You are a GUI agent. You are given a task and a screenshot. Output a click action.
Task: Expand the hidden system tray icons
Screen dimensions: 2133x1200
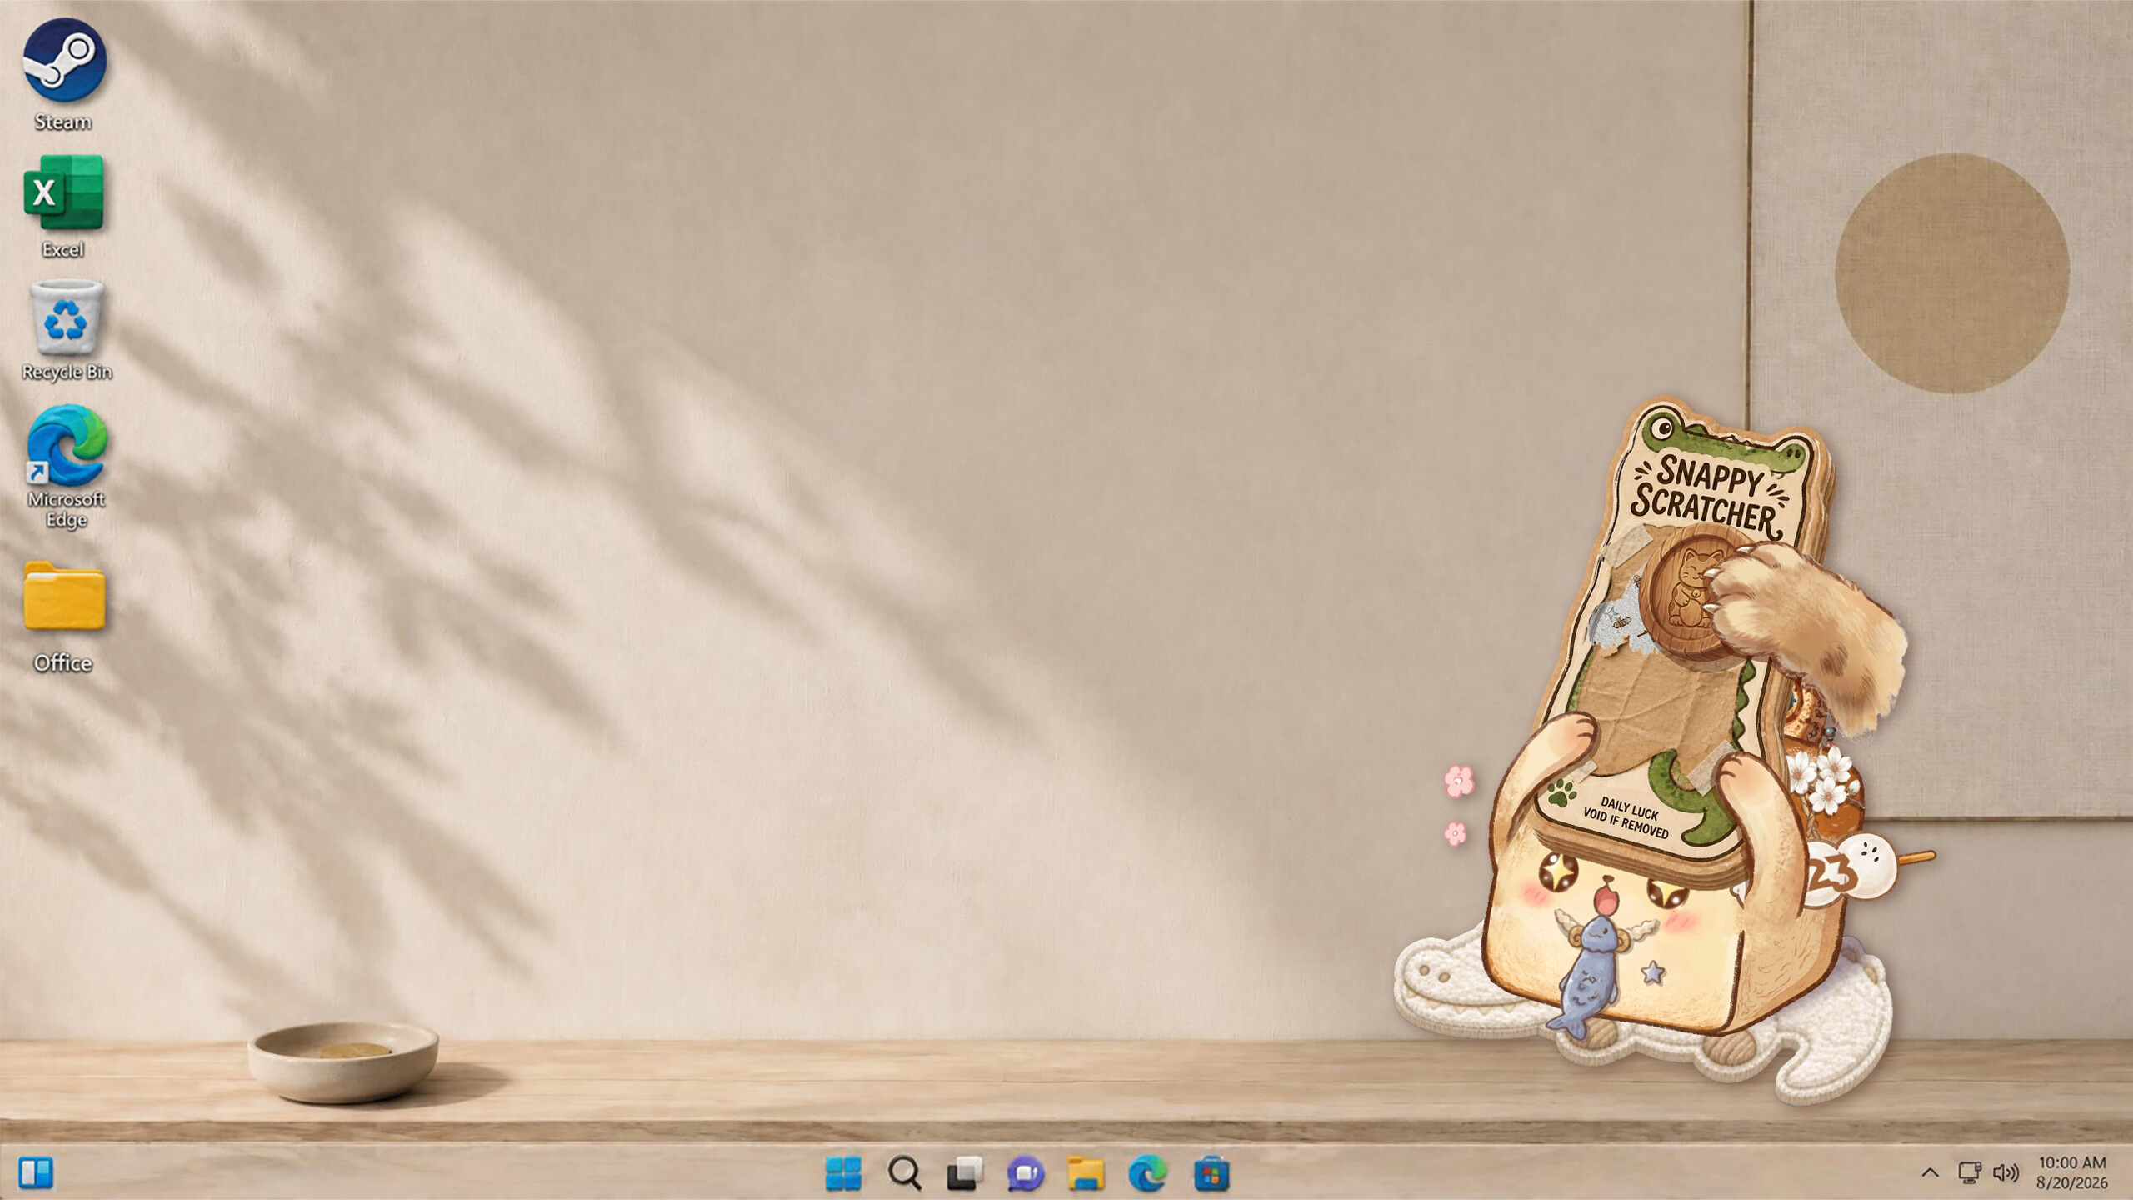[x=1930, y=1172]
